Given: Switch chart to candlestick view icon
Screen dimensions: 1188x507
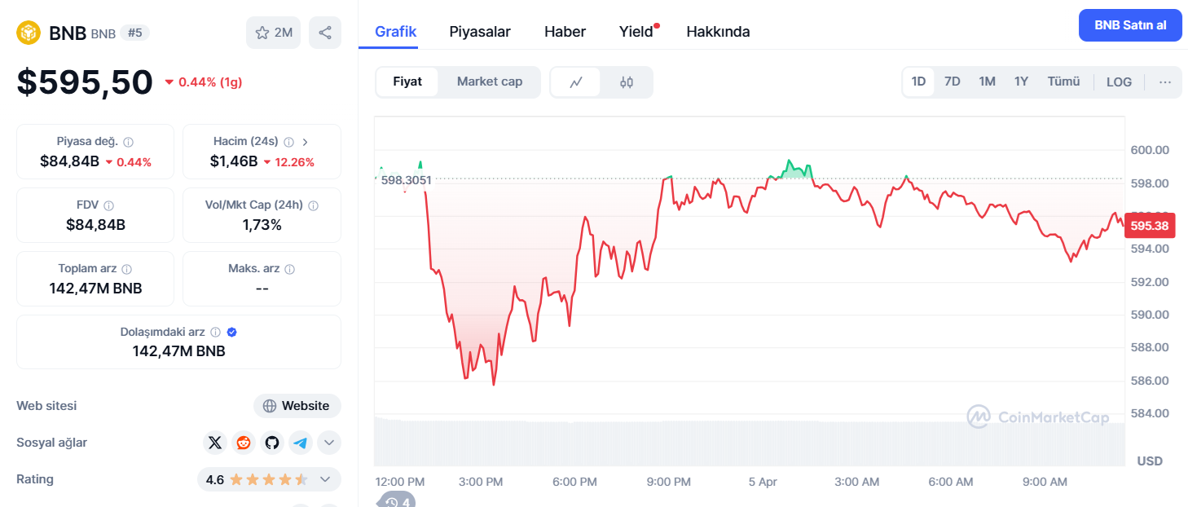Looking at the screenshot, I should pos(627,82).
